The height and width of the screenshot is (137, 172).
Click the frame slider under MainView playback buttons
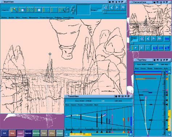pyautogui.click(x=114, y=12)
